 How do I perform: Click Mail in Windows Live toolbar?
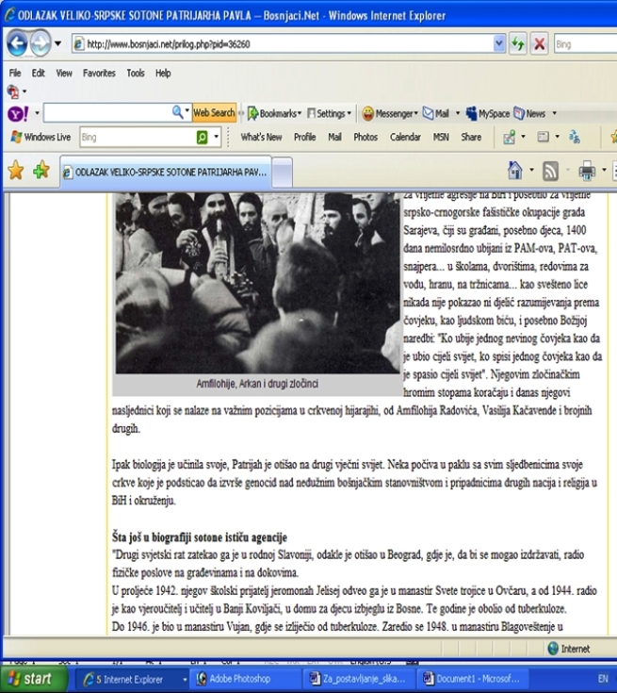(334, 137)
